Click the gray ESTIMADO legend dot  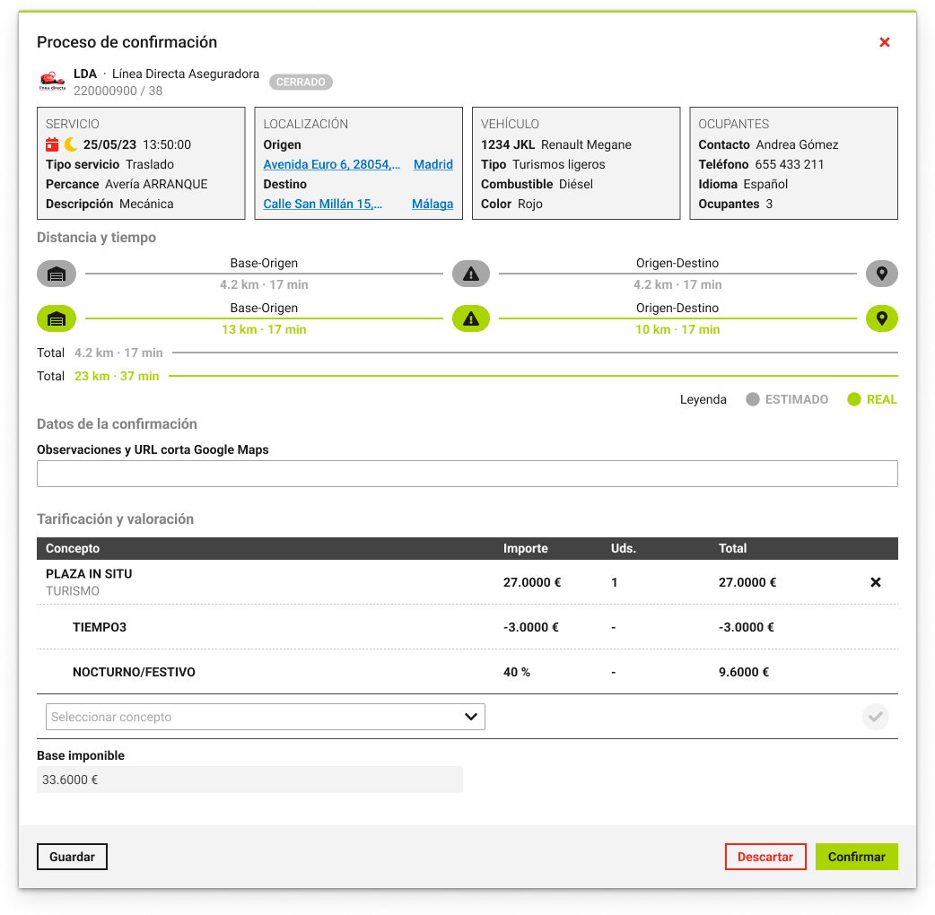(753, 399)
